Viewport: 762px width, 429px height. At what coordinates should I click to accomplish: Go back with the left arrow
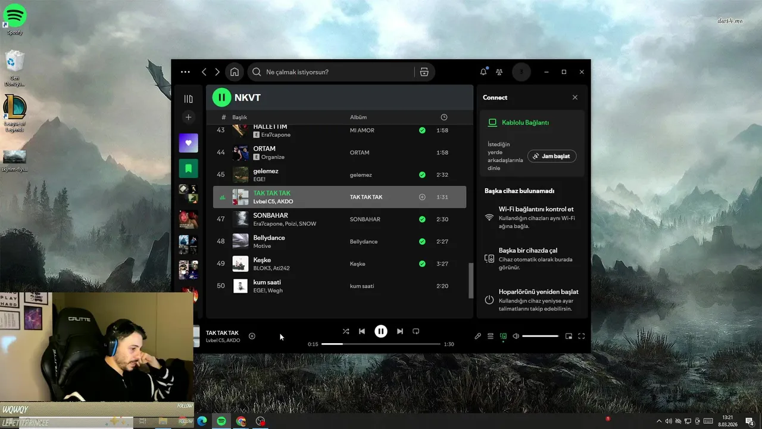click(x=204, y=72)
